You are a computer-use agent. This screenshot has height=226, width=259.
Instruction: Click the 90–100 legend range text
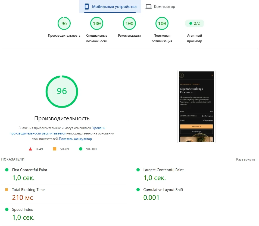91,149
